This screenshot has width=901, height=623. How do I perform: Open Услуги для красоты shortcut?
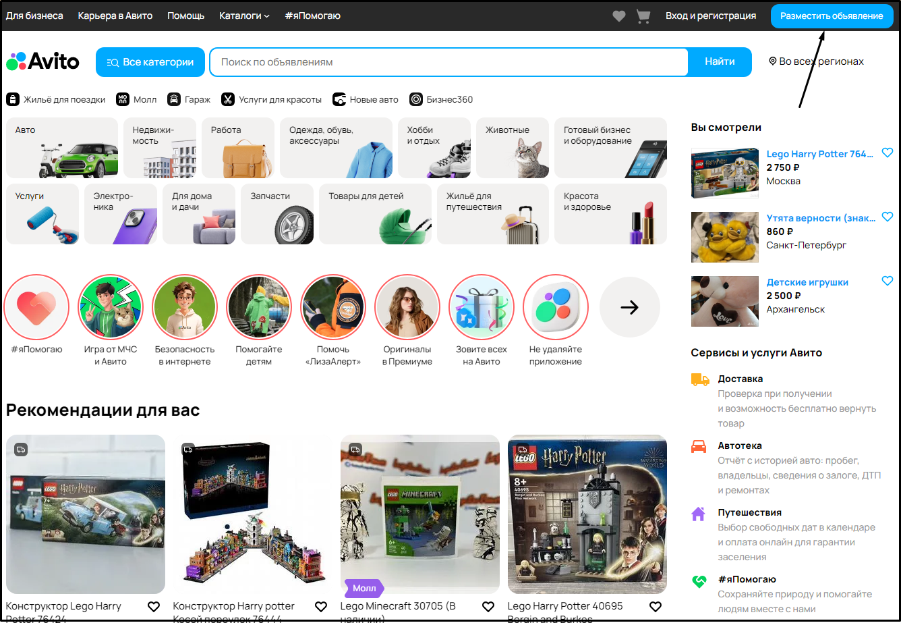click(271, 99)
